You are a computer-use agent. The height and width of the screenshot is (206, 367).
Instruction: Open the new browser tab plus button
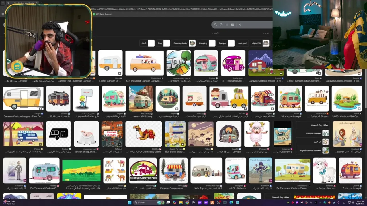42,3
